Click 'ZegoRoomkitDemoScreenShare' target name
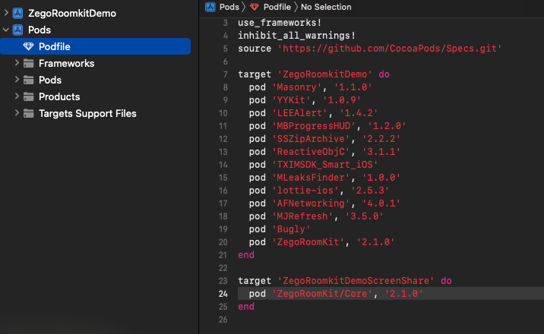The image size is (544, 334). (356, 281)
